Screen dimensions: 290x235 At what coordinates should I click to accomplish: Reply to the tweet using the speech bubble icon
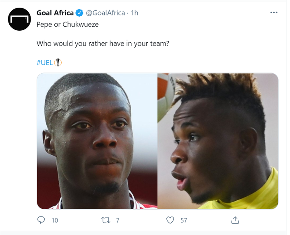(41, 220)
